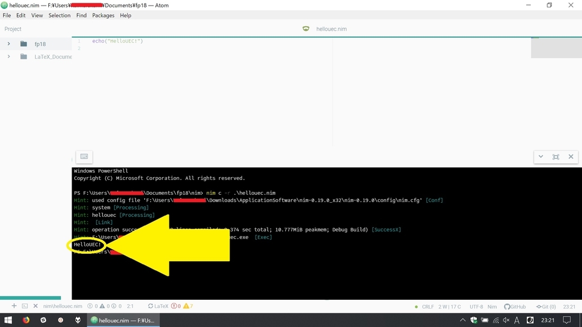Click cursor position 2:1 indicator

click(x=130, y=306)
